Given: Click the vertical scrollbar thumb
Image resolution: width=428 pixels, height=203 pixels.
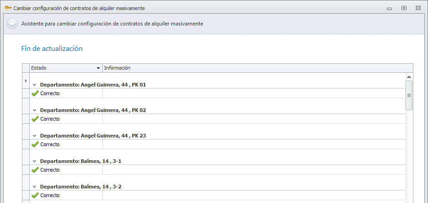Looking at the screenshot, I should (409, 95).
